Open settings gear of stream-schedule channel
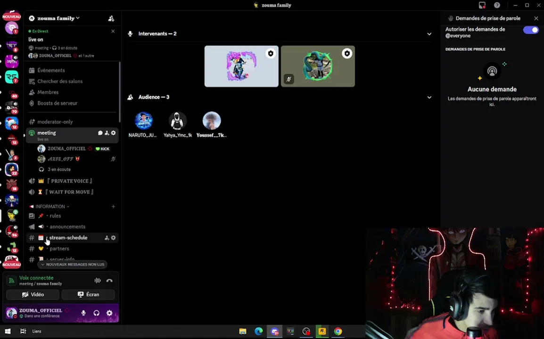Viewport: 544px width, 339px height. 114,238
